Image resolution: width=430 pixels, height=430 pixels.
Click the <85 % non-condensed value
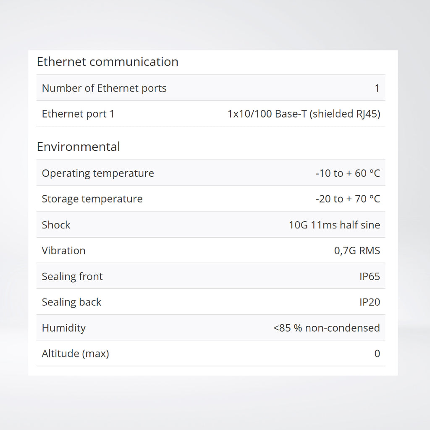click(326, 328)
